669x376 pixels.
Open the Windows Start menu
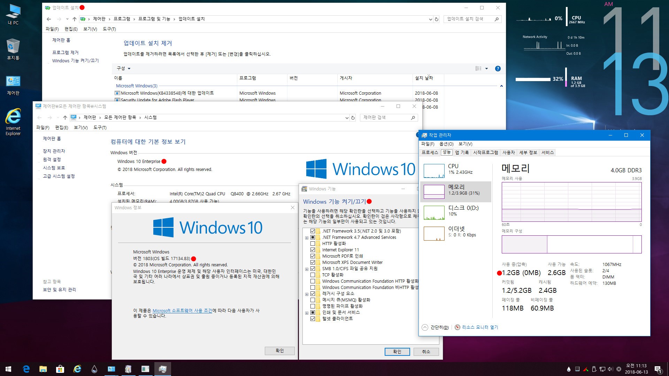point(8,369)
